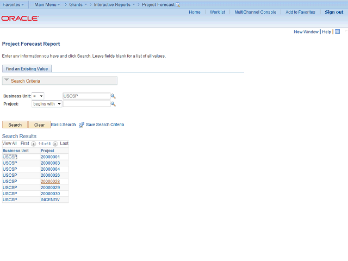Open the MultiChannel Console link
The height and width of the screenshot is (261, 348).
tap(256, 12)
